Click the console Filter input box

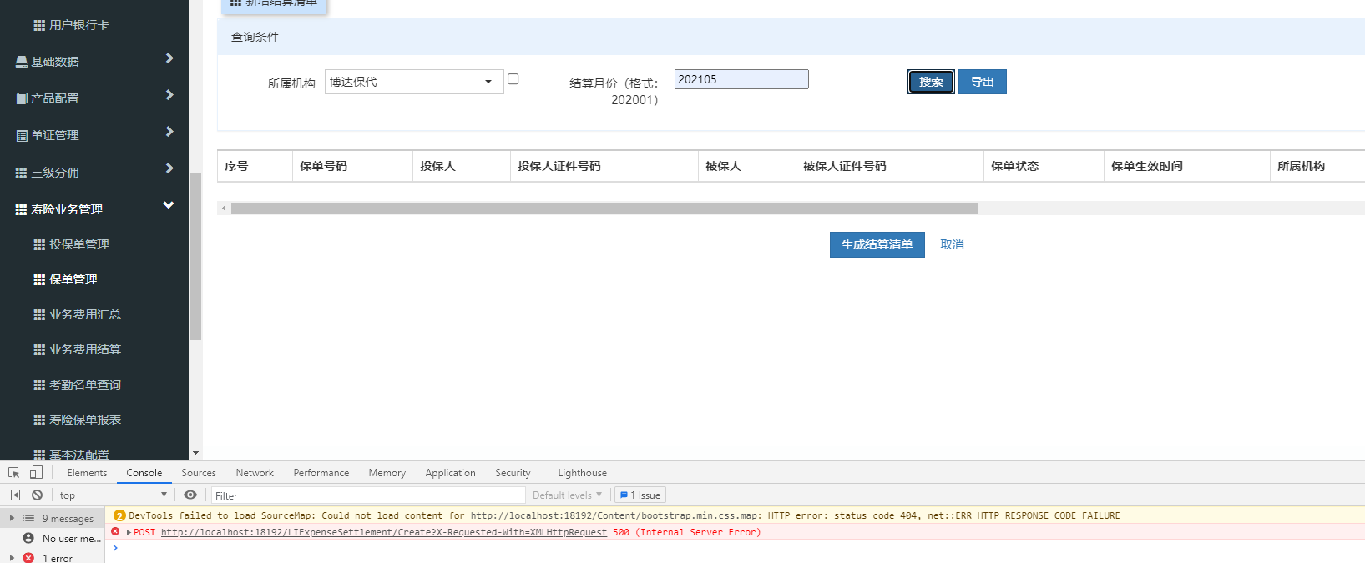(x=368, y=495)
